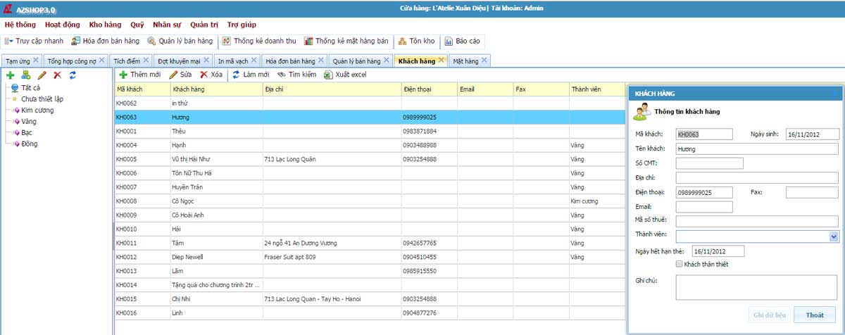Select customer row KH0005 Vũ thị Hải Như

tap(370, 159)
